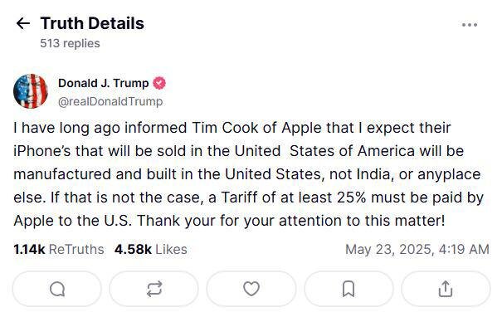Click the Truth Details heading
Image resolution: width=502 pixels, height=317 pixels.
pyautogui.click(x=92, y=23)
